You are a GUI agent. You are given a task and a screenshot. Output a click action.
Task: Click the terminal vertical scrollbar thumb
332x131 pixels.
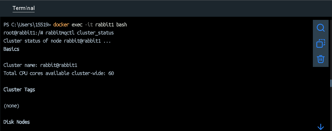[x=331, y=83]
